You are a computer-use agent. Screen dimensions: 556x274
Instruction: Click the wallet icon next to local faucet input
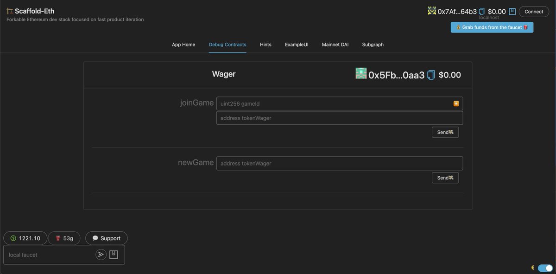114,254
